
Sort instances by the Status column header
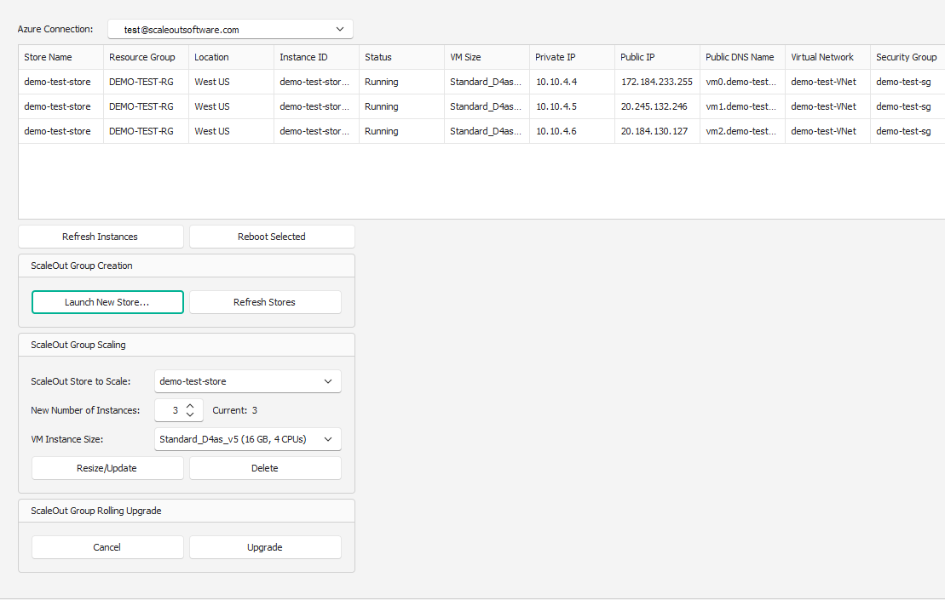coord(401,57)
